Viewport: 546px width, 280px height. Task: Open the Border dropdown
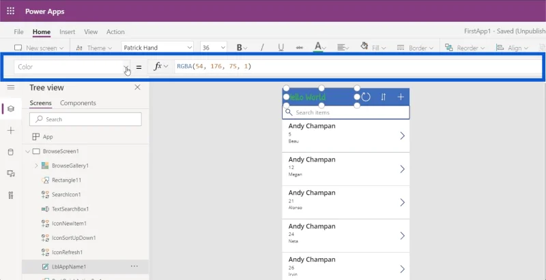tap(415, 48)
